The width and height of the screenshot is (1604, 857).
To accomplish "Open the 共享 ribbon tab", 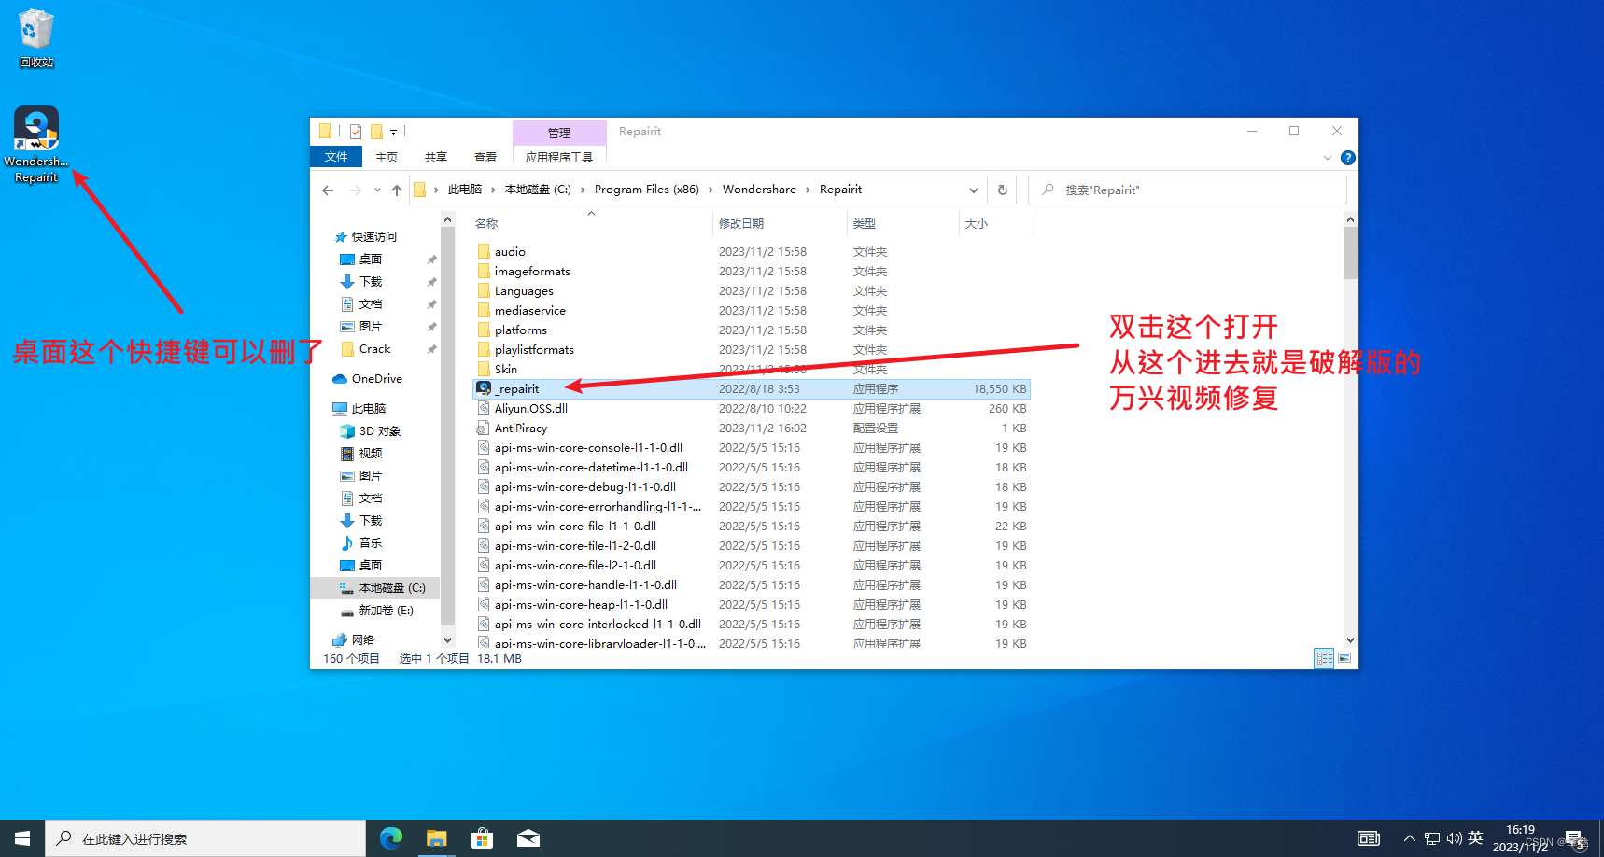I will point(436,157).
